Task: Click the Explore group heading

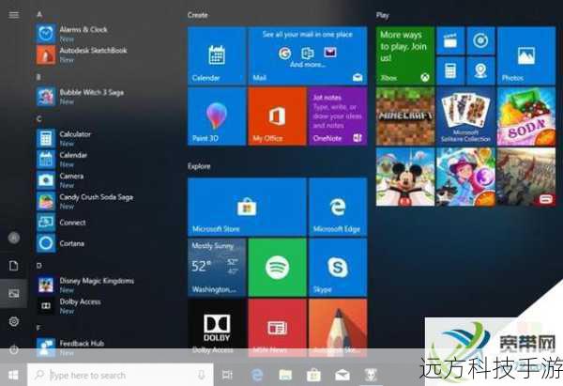Action: coord(199,166)
